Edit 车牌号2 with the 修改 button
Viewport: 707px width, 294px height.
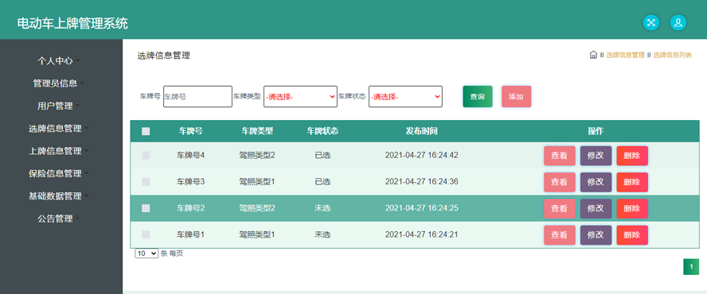(596, 208)
